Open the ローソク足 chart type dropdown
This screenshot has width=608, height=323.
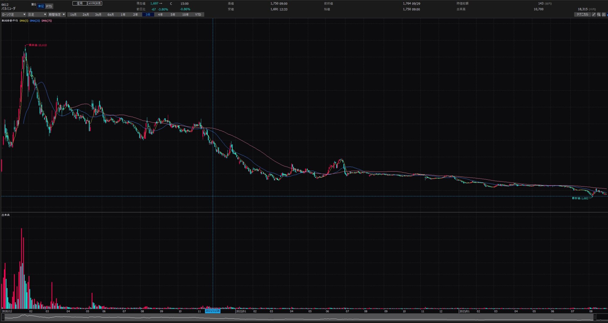tap(14, 15)
